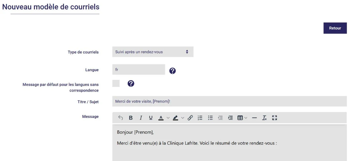The width and height of the screenshot is (349, 161).
Task: Apply the text color button
Action: pos(161,118)
